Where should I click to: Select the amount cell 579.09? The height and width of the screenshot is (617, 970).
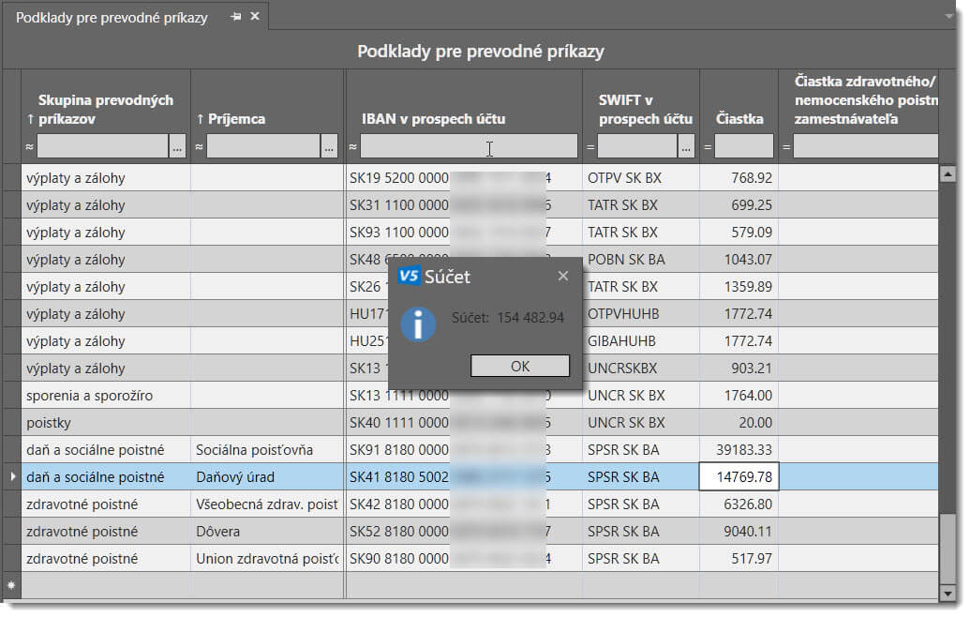739,232
